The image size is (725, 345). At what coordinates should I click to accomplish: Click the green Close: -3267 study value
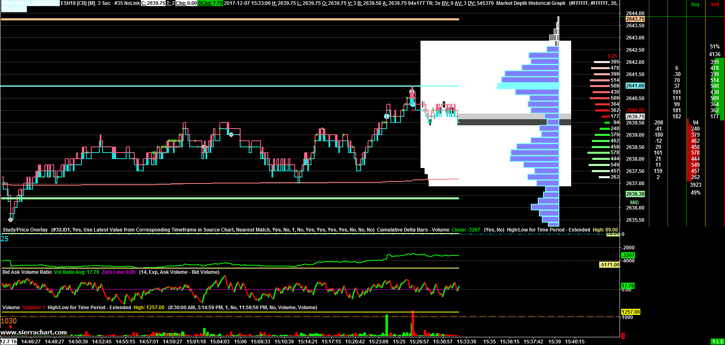pyautogui.click(x=466, y=230)
